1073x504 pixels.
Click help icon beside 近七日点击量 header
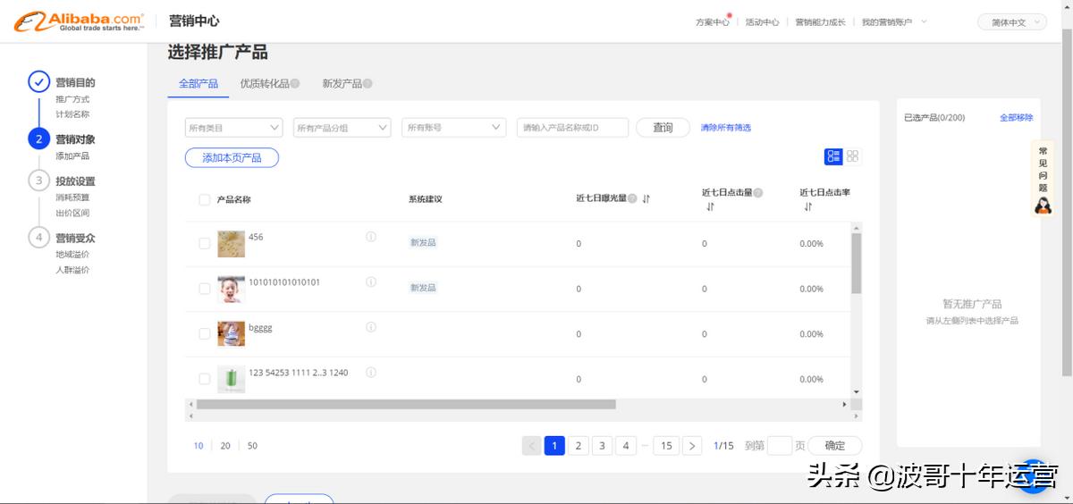758,192
